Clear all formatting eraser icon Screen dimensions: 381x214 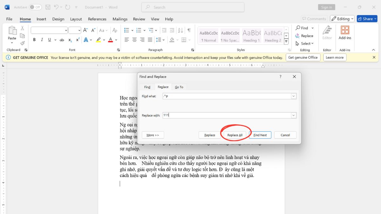click(115, 30)
